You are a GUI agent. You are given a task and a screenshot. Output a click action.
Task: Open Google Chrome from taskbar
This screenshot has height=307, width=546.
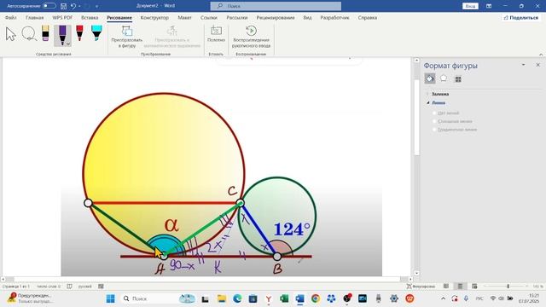point(316,298)
